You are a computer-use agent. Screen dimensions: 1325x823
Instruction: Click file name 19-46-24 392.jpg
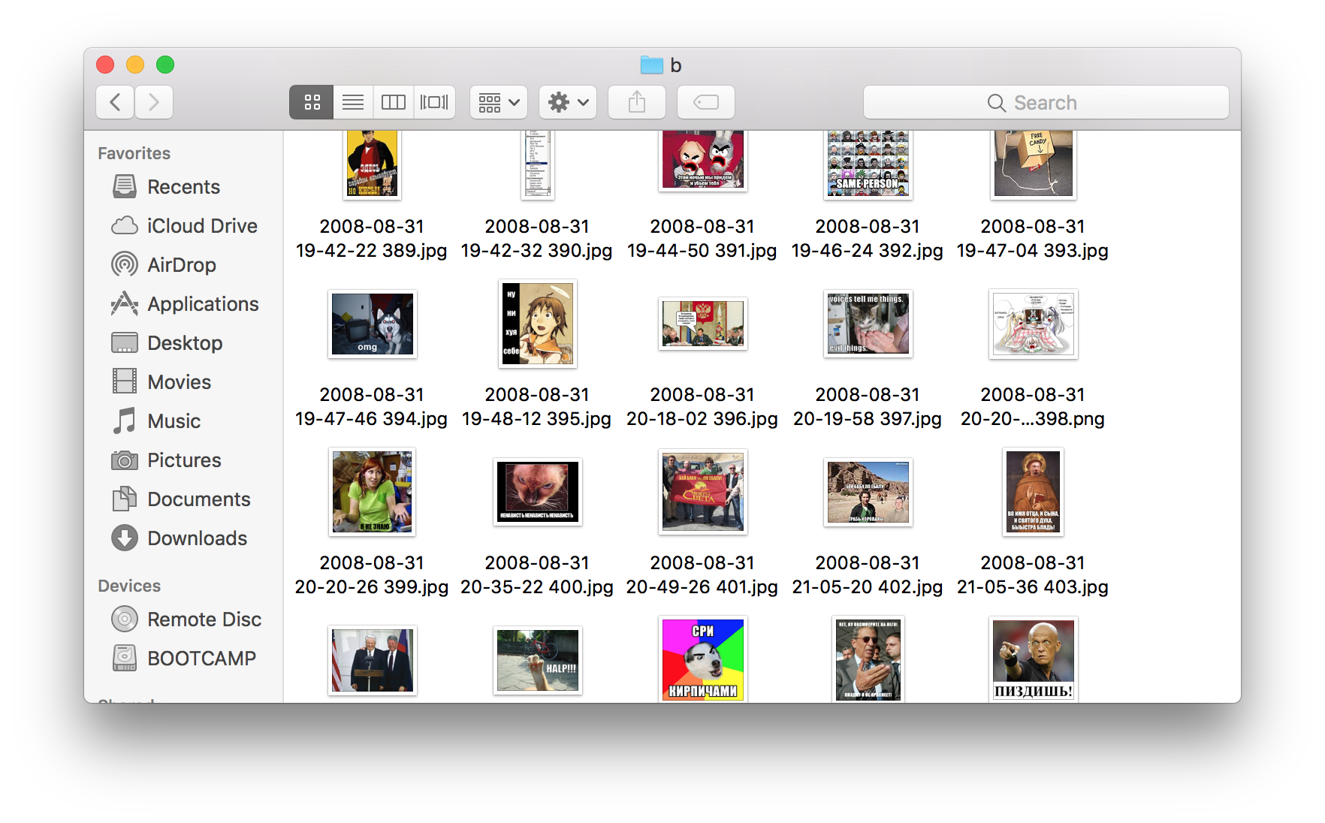(x=868, y=239)
